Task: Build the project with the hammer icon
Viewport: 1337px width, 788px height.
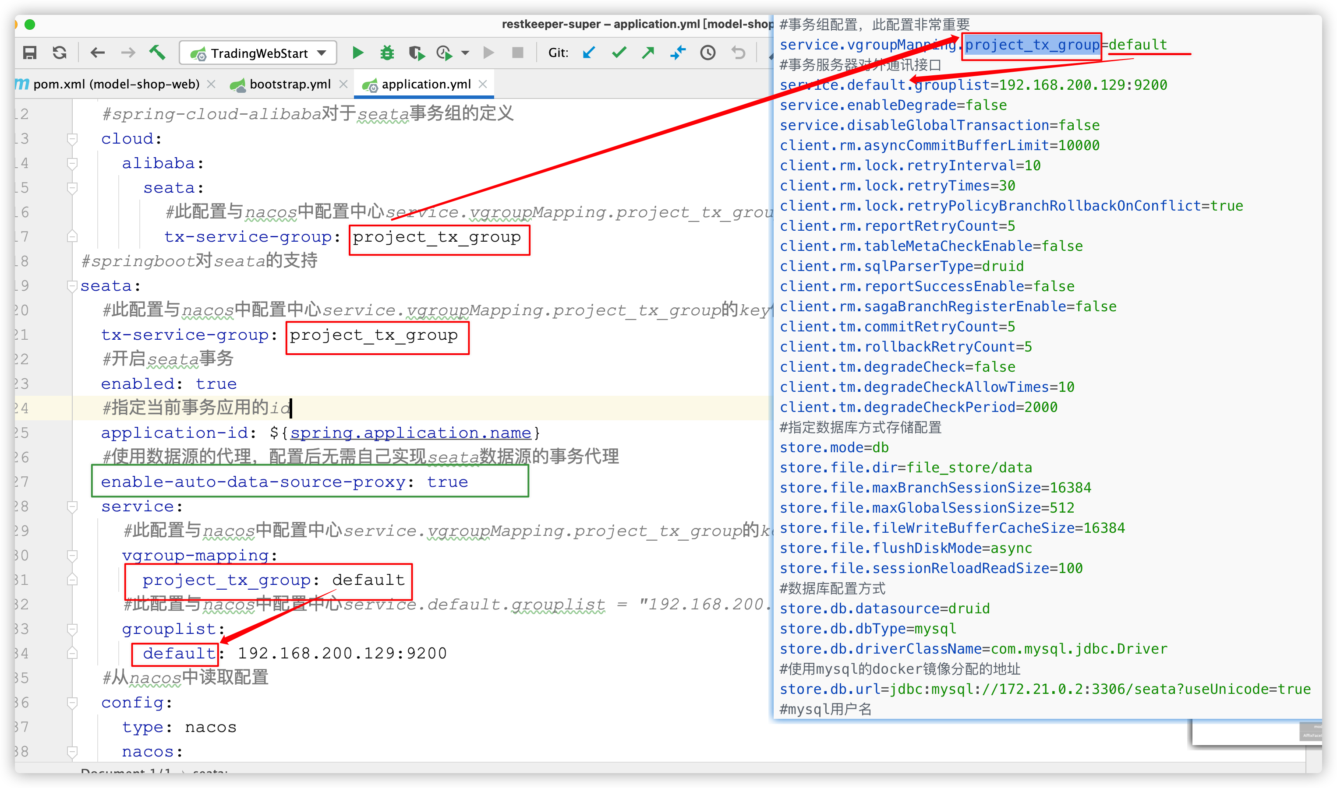Action: point(157,53)
